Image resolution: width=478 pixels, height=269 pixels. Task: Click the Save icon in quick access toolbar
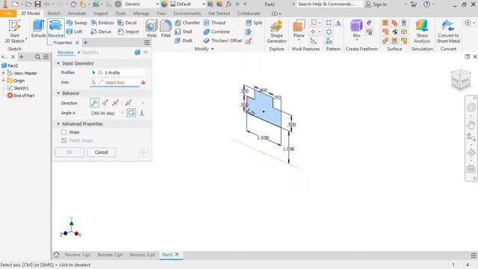coord(37,4)
